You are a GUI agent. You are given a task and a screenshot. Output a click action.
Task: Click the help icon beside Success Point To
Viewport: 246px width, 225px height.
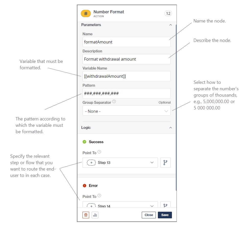tap(99, 152)
